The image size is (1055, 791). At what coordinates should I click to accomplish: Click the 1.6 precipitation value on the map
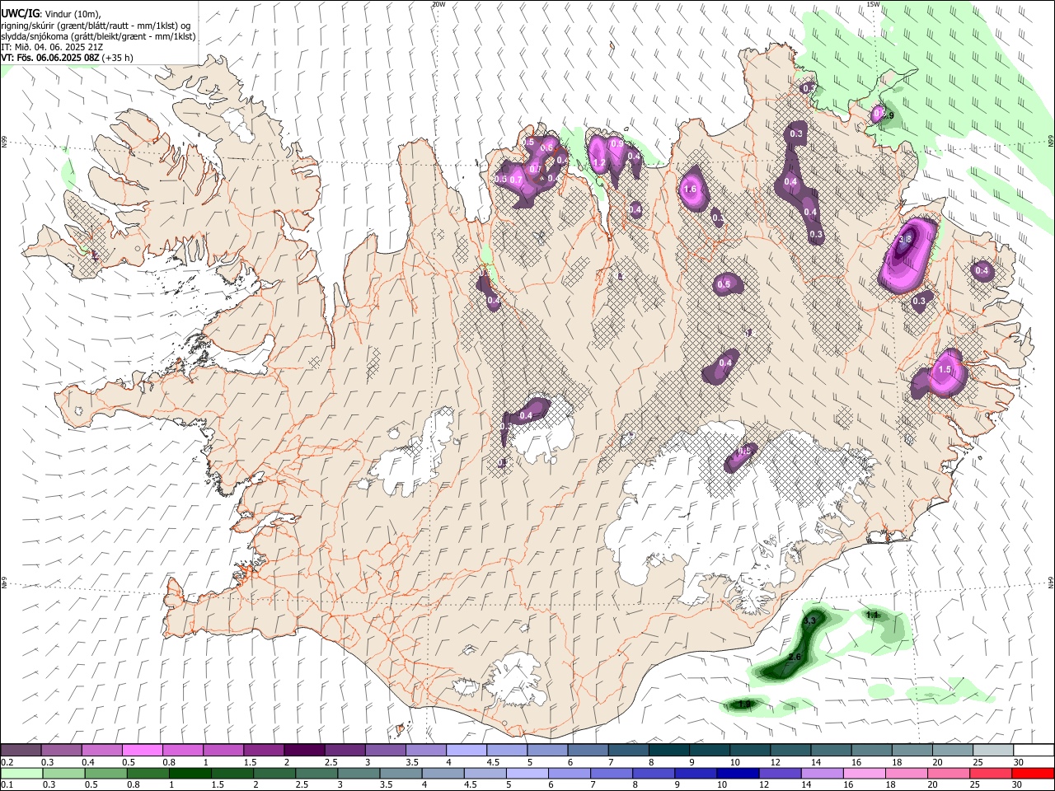tap(691, 189)
